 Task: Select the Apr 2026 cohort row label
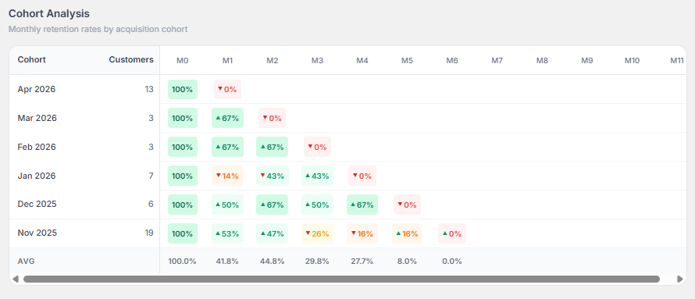click(37, 89)
